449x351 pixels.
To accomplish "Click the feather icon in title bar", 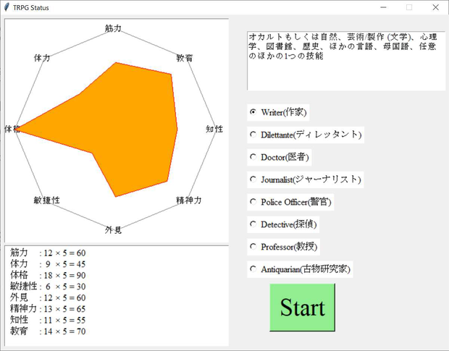I will coord(7,7).
